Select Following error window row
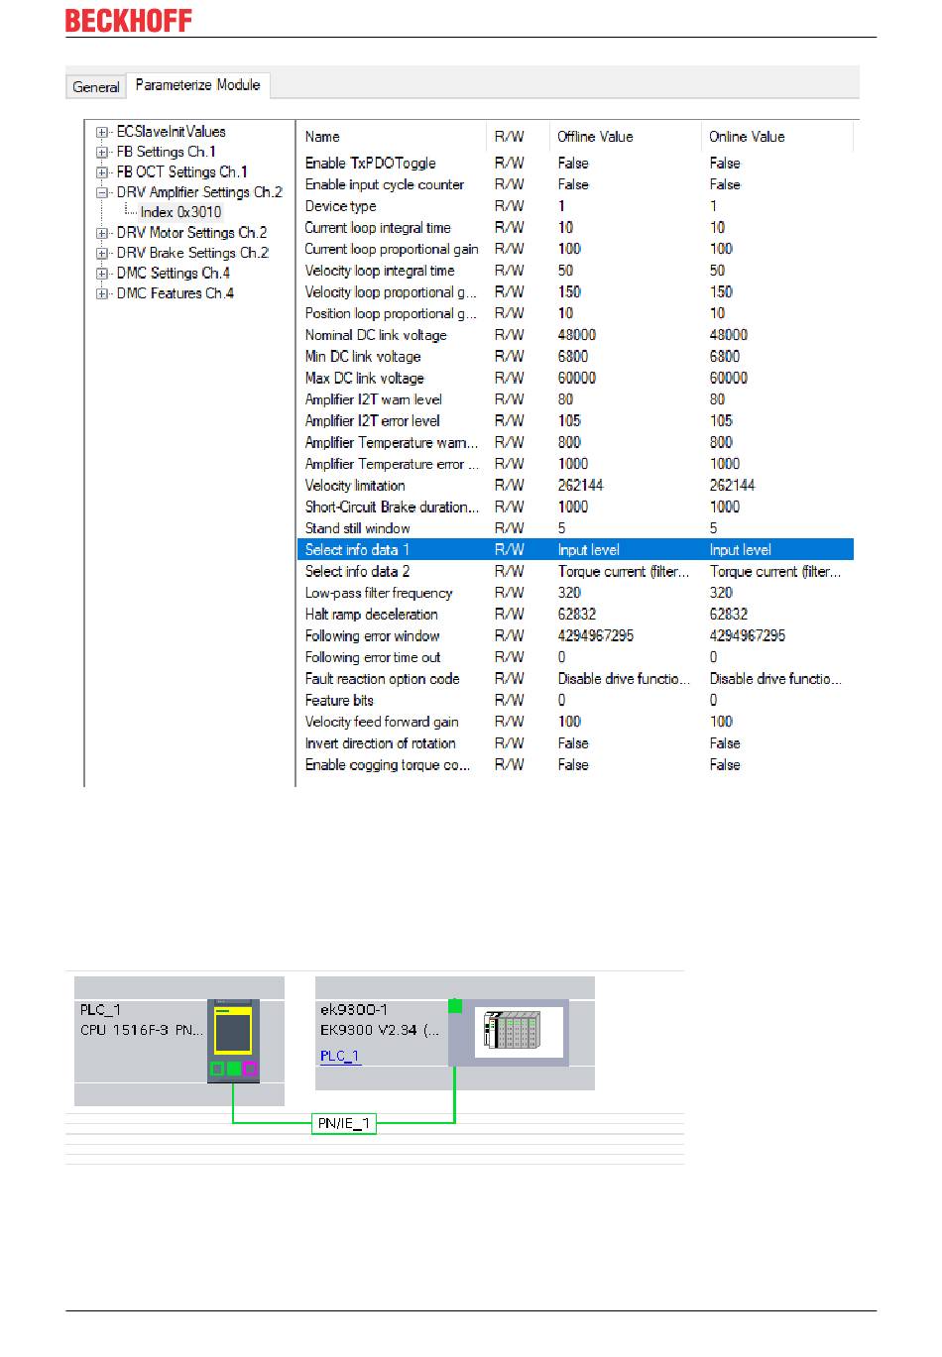This screenshot has width=942, height=1357. [x=575, y=636]
